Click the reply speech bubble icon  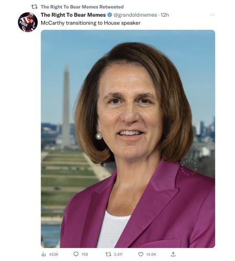point(76,254)
